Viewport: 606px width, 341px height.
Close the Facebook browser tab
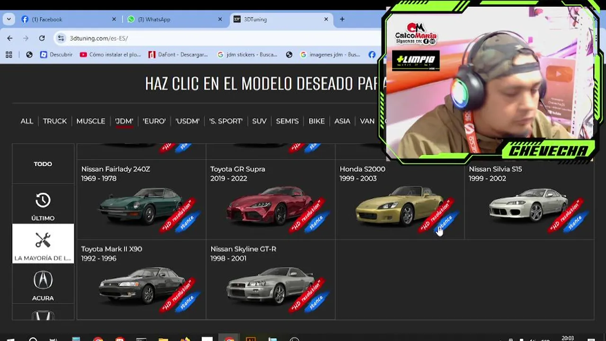(114, 19)
